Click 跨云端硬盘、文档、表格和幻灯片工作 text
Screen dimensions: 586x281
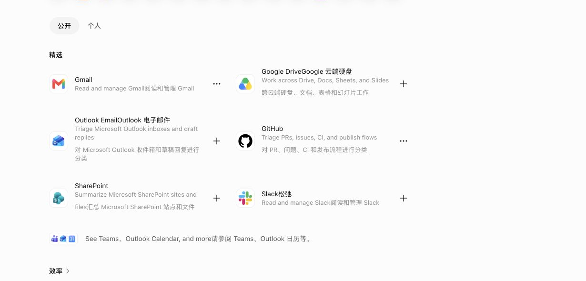315,92
